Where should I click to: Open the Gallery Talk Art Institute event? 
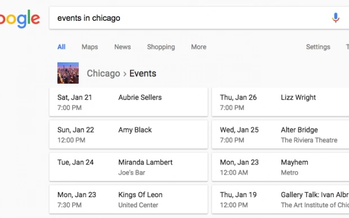click(x=280, y=199)
